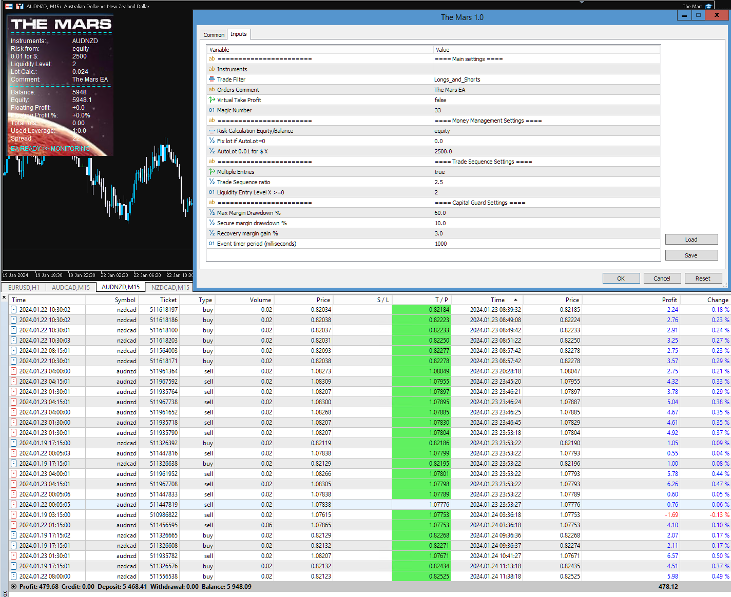This screenshot has width=731, height=597.
Task: Click the Trade Filter variable icon
Action: pos(211,79)
